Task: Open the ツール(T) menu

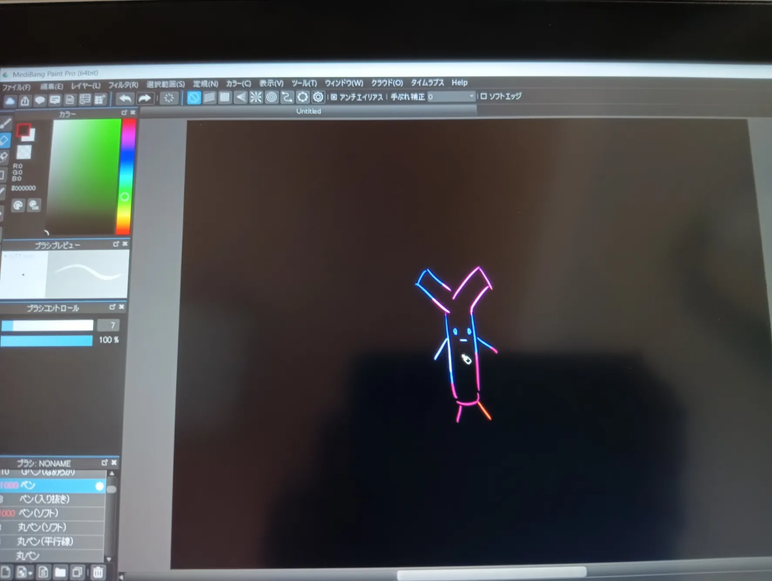Action: point(304,83)
